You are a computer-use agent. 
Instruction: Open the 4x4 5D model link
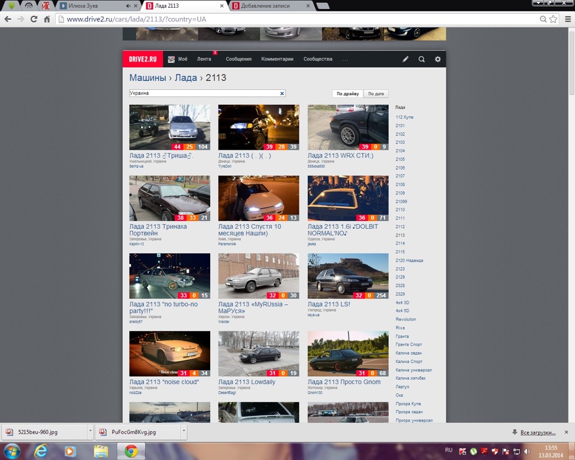(x=402, y=311)
